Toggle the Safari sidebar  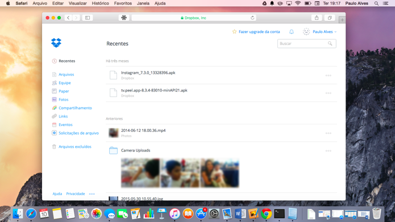click(x=88, y=18)
